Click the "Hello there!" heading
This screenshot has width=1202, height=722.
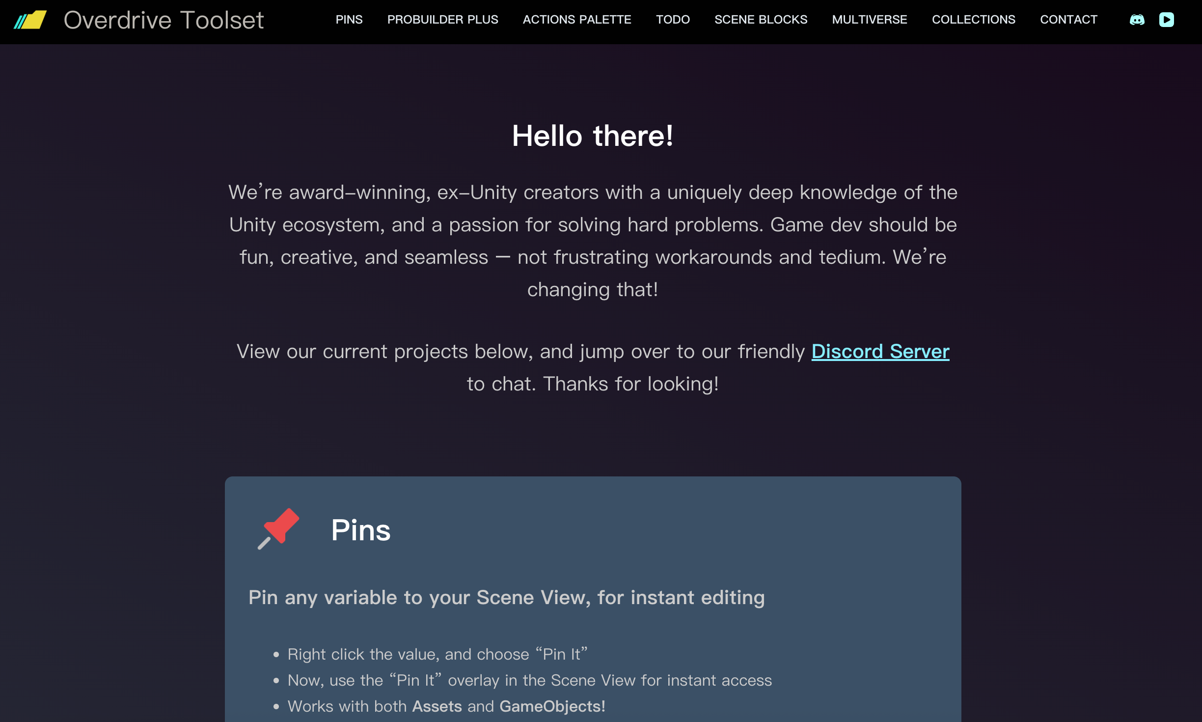(x=593, y=136)
